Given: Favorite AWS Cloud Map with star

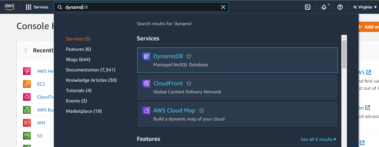Looking at the screenshot, I should (201, 110).
